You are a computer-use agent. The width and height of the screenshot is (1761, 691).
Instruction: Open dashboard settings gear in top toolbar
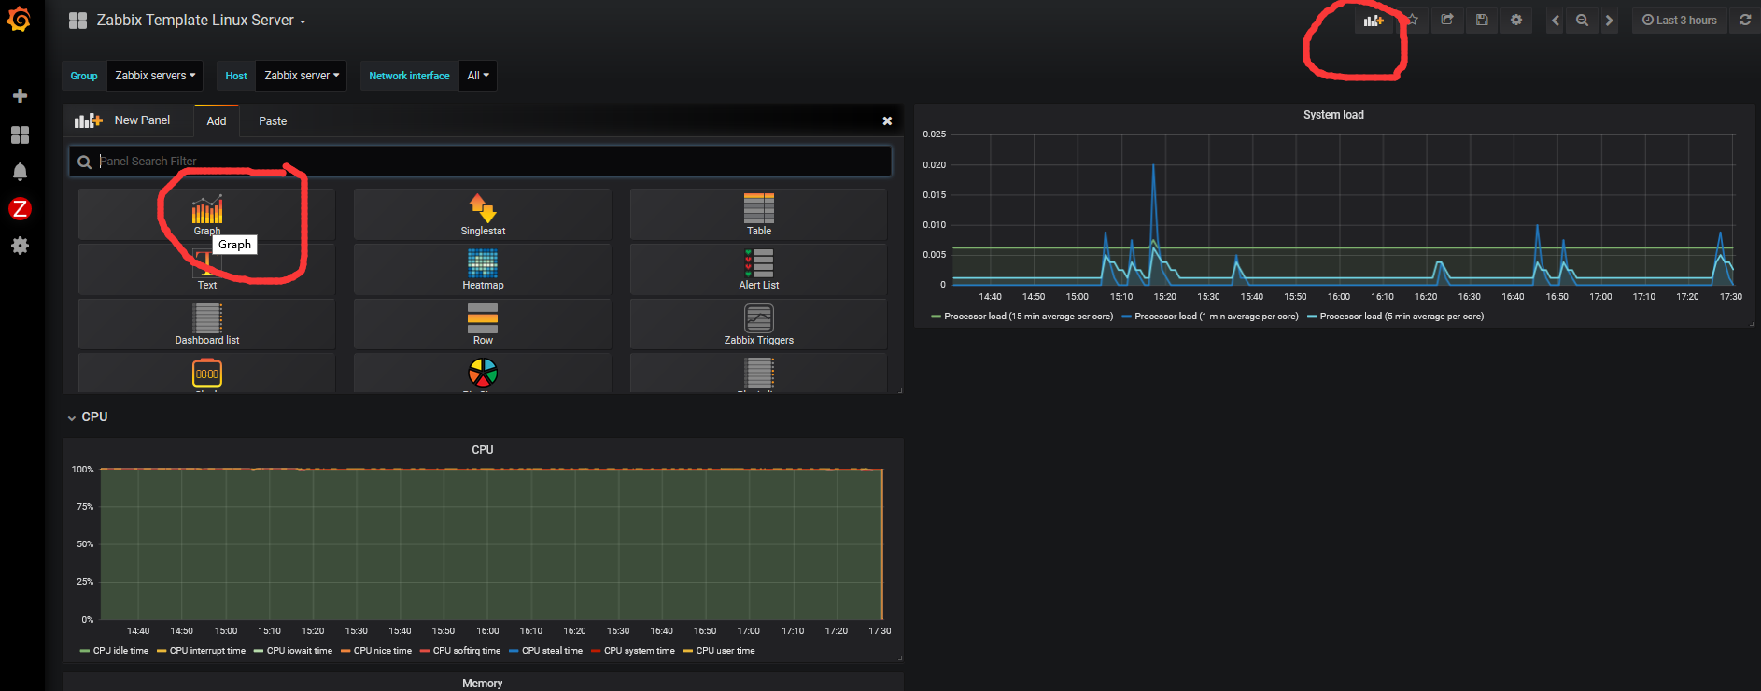[1516, 20]
